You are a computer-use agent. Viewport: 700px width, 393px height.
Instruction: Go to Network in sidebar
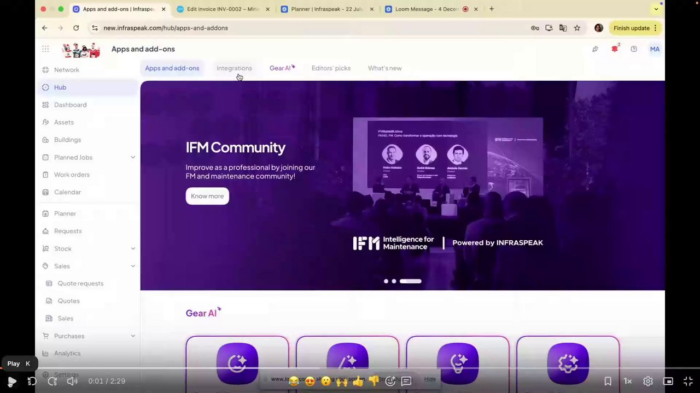pos(66,70)
